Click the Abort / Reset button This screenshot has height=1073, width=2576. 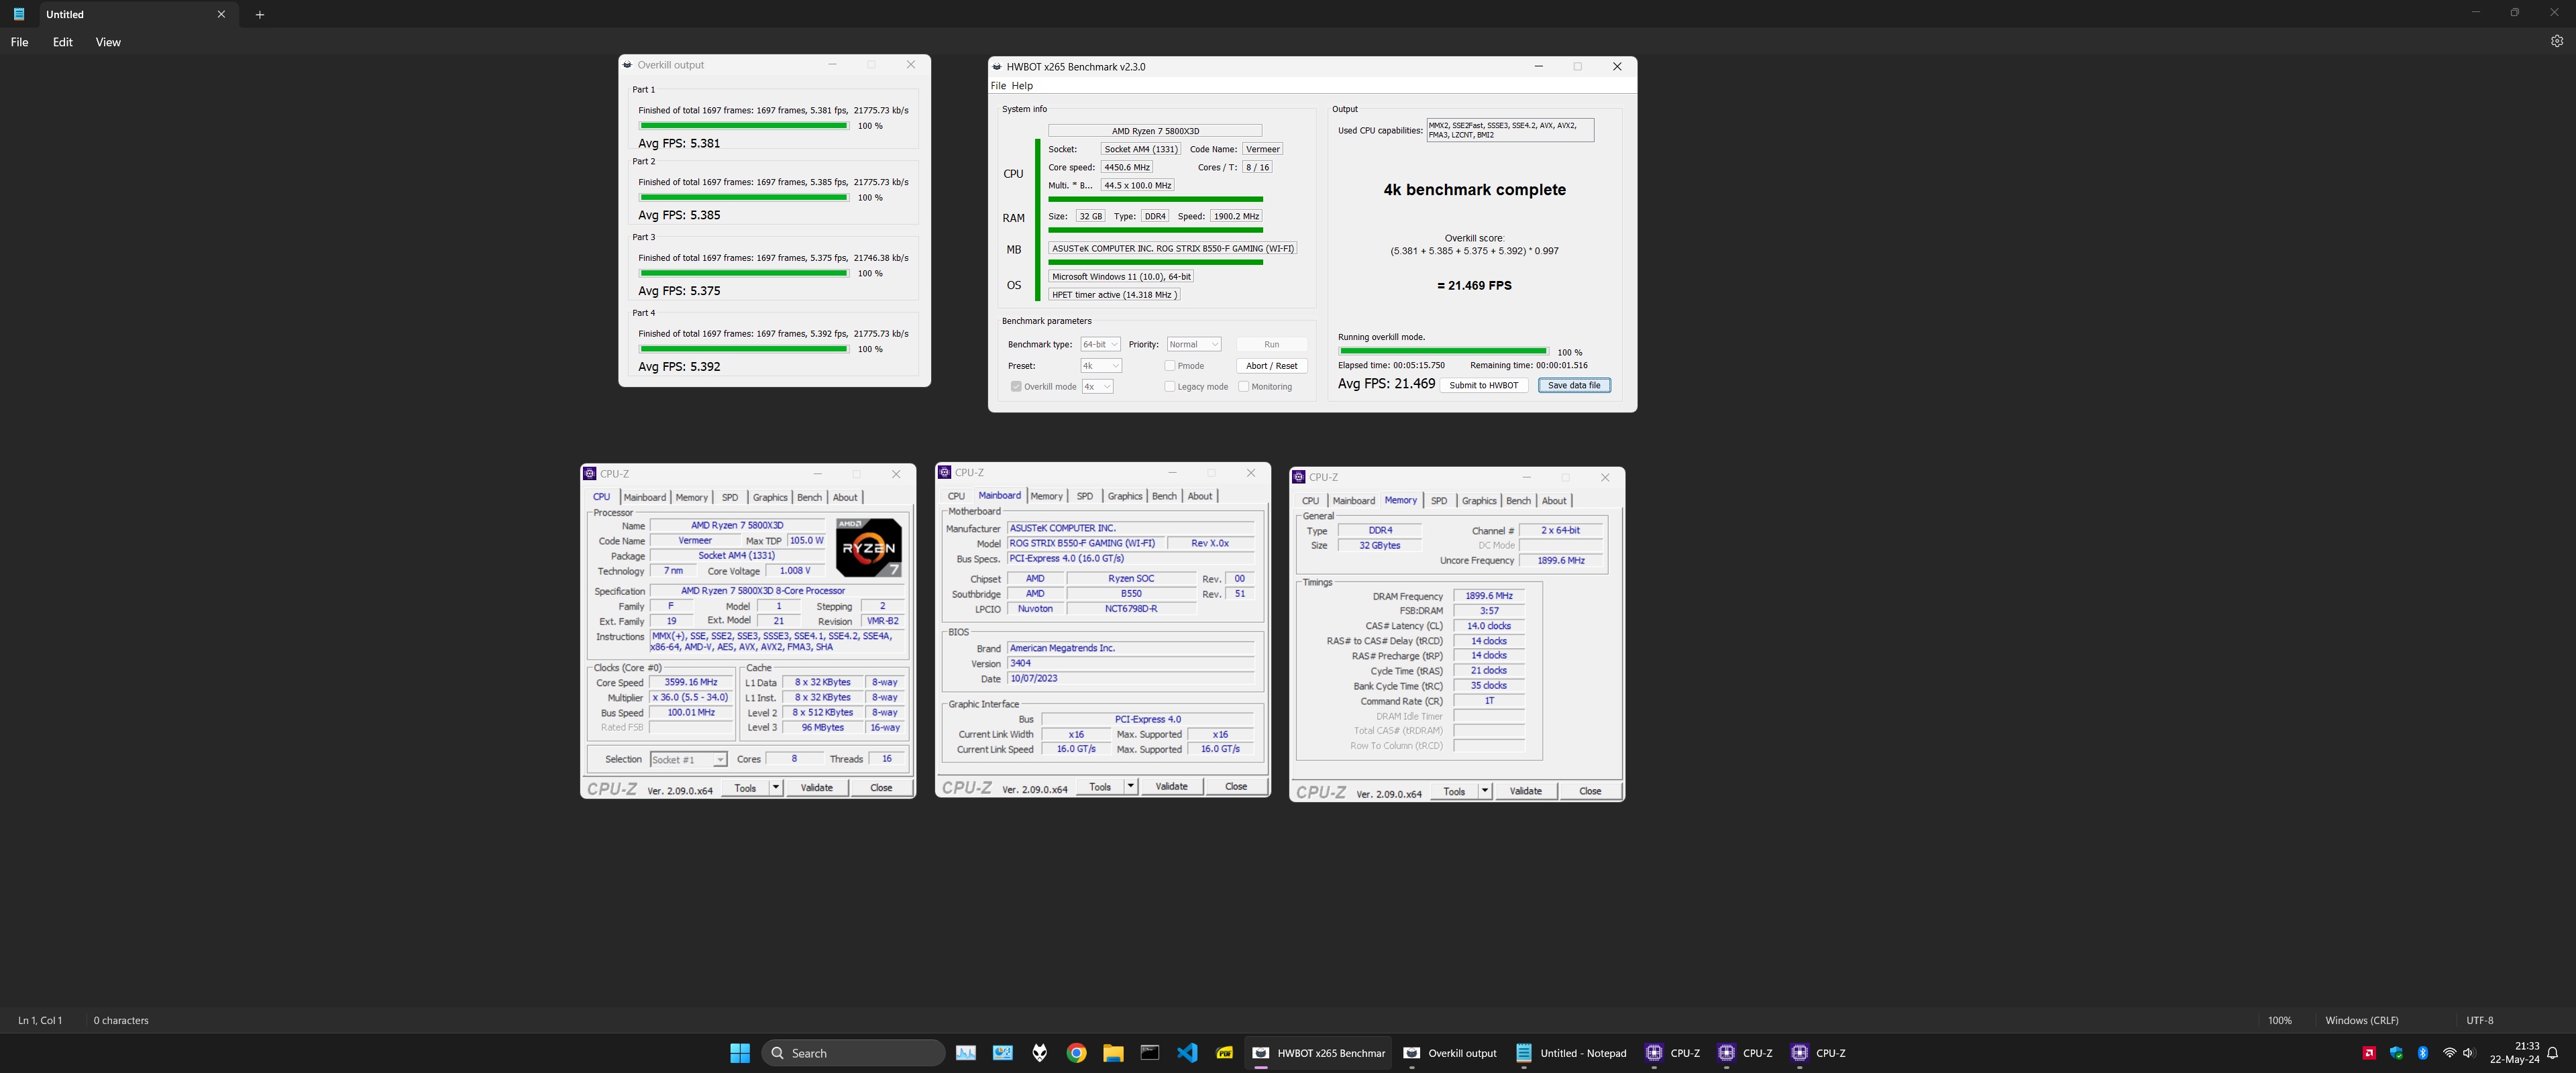(x=1272, y=366)
